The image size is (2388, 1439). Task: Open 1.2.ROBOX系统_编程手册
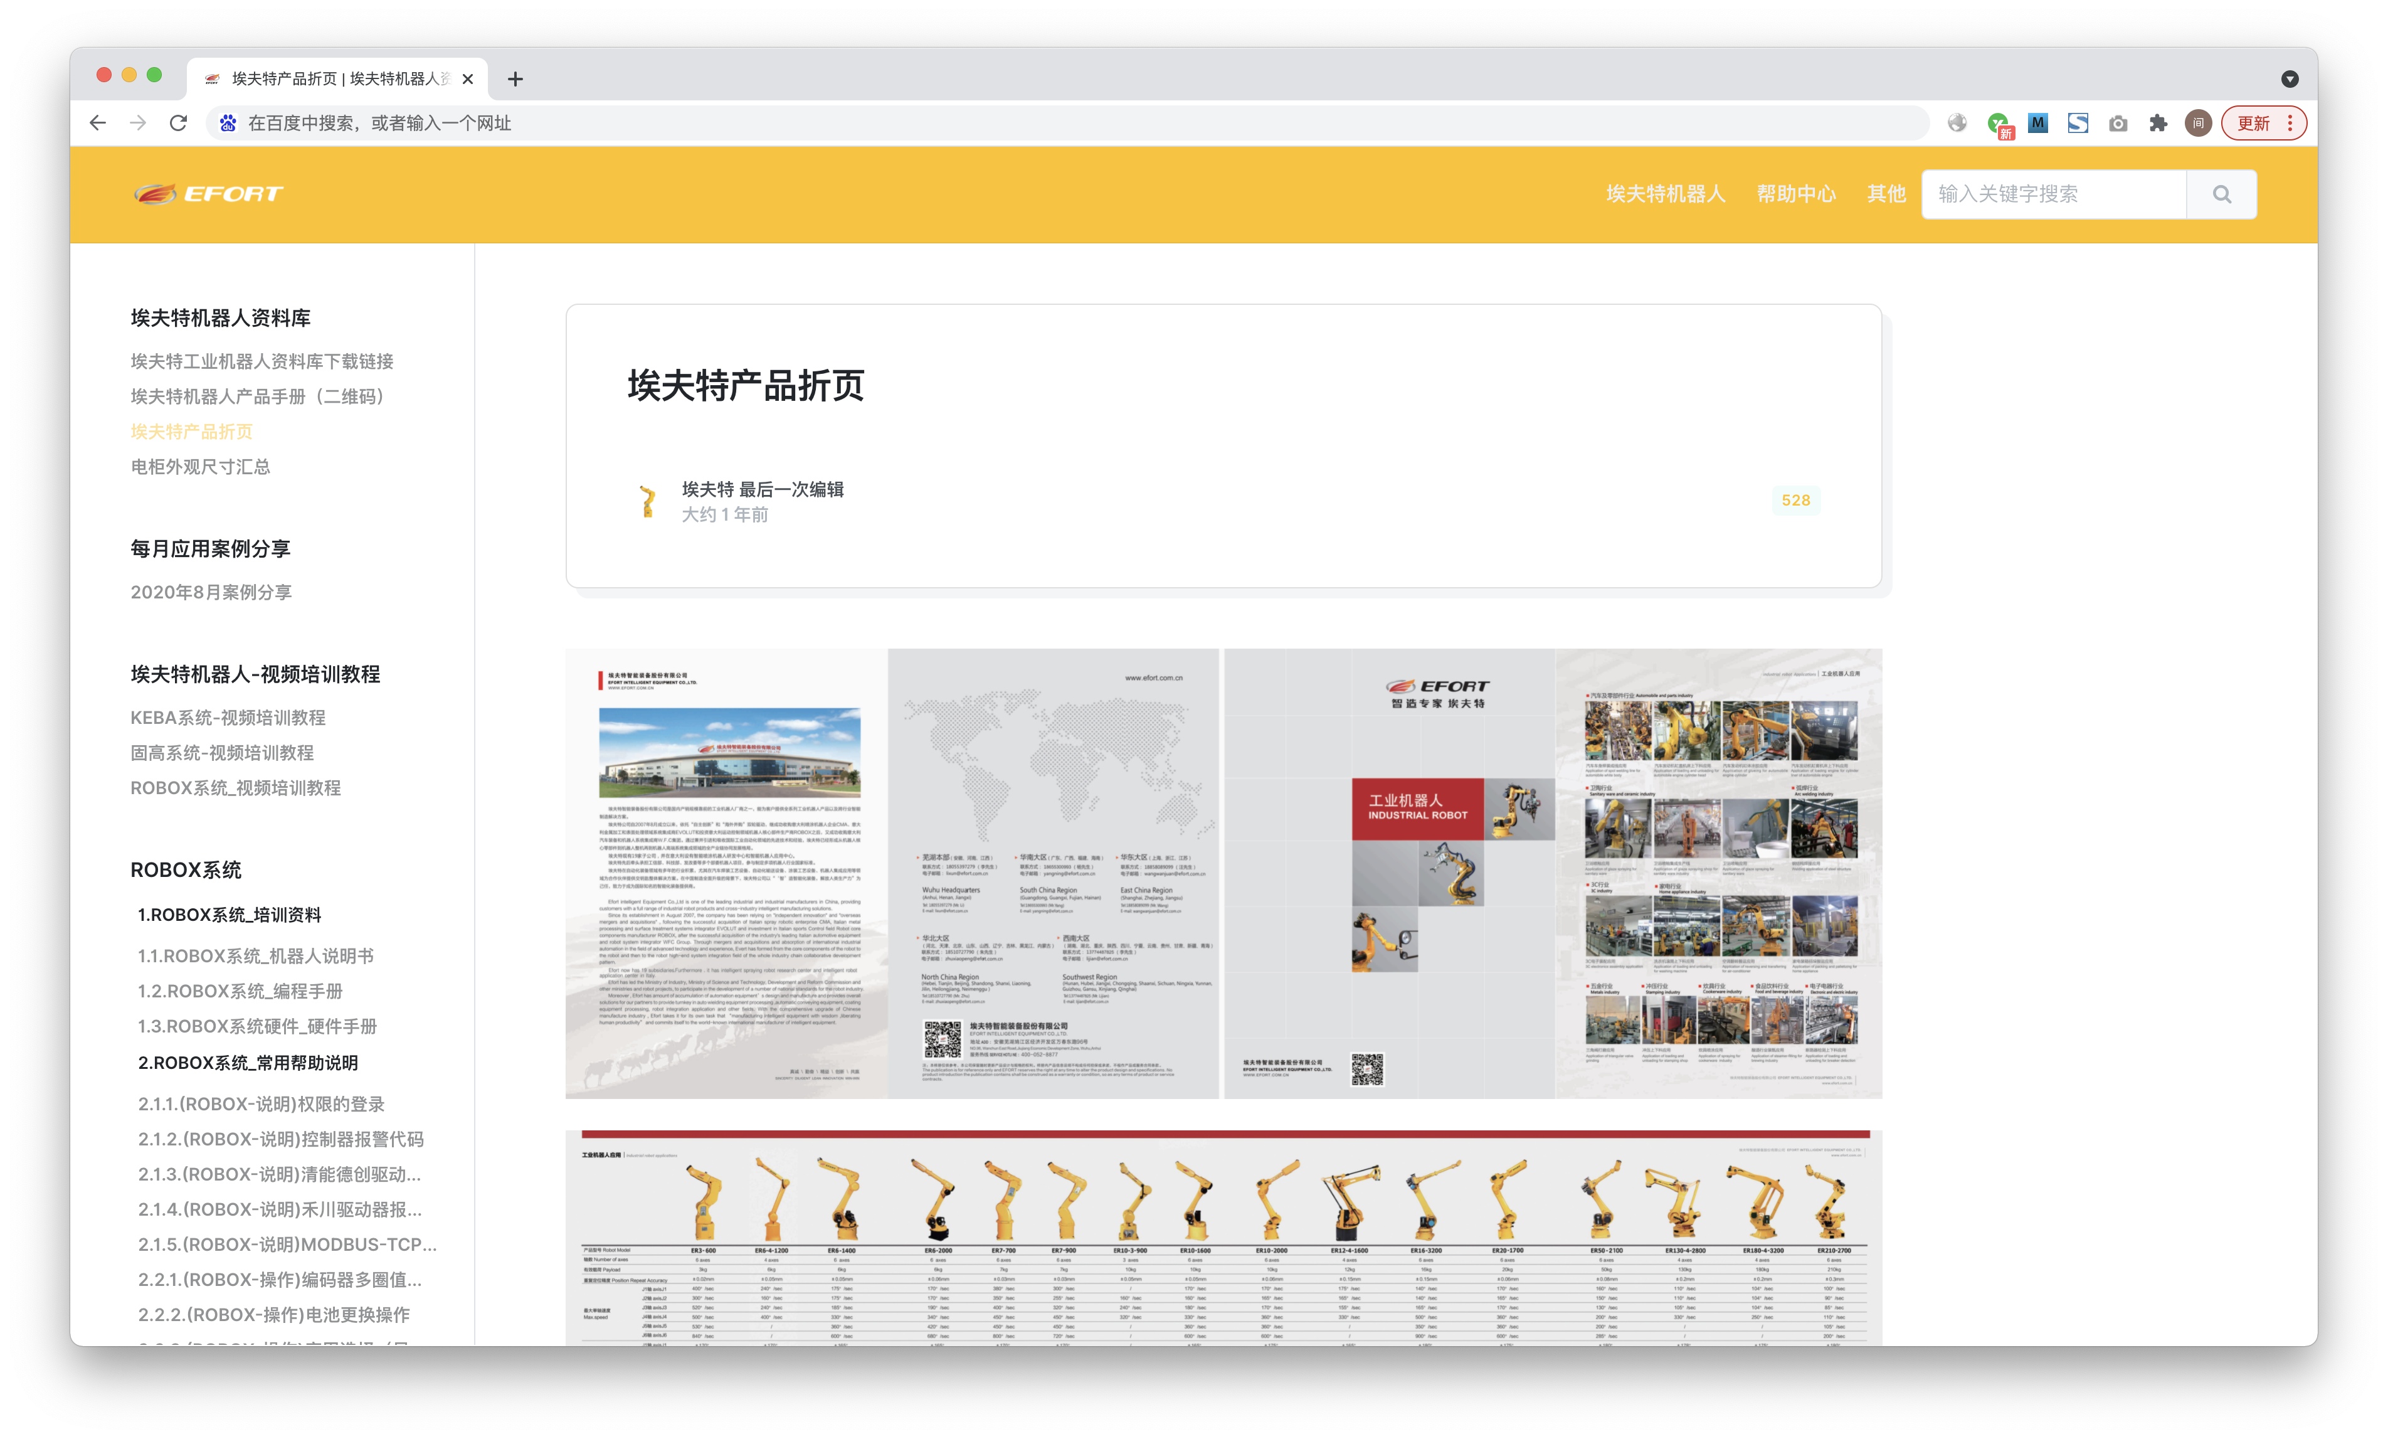240,991
